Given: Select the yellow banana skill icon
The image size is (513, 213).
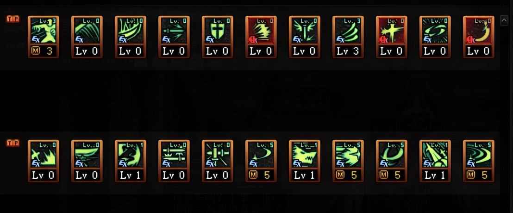Looking at the screenshot, I should 479,31.
